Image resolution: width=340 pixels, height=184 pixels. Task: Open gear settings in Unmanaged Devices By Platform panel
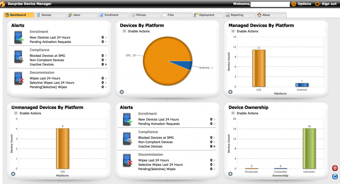(13, 174)
